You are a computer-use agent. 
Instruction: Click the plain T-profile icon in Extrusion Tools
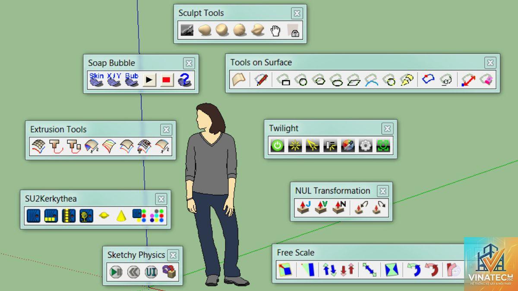(57, 147)
